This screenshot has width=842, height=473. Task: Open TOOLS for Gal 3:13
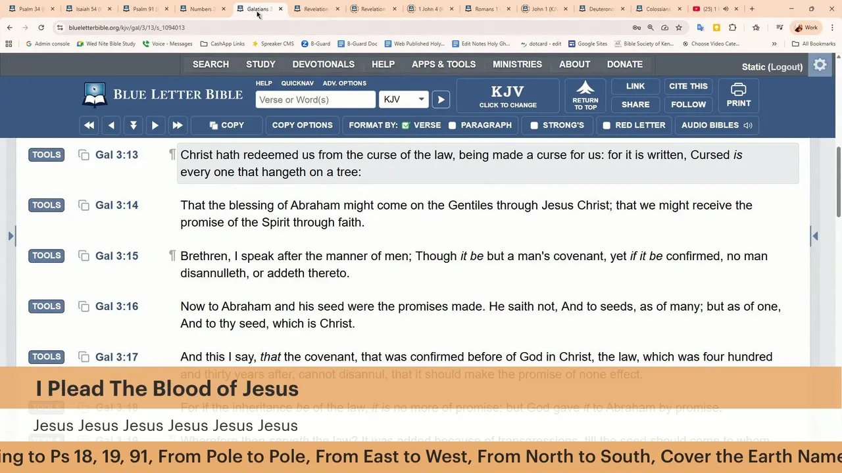pos(46,155)
